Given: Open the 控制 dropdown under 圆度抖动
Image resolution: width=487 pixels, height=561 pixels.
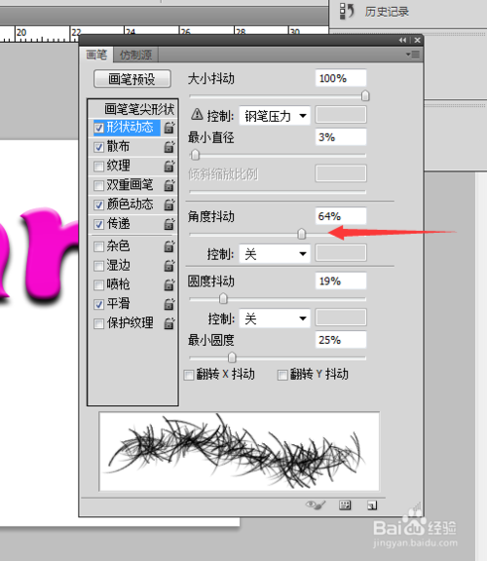Looking at the screenshot, I should pyautogui.click(x=275, y=318).
